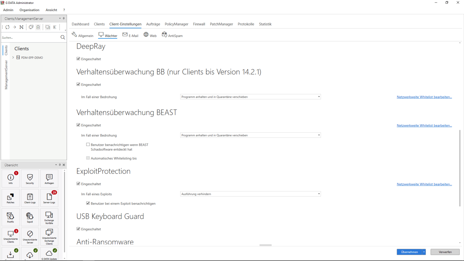
Task: Open Clients/ManagementServer panel options arrow
Action: click(x=60, y=18)
